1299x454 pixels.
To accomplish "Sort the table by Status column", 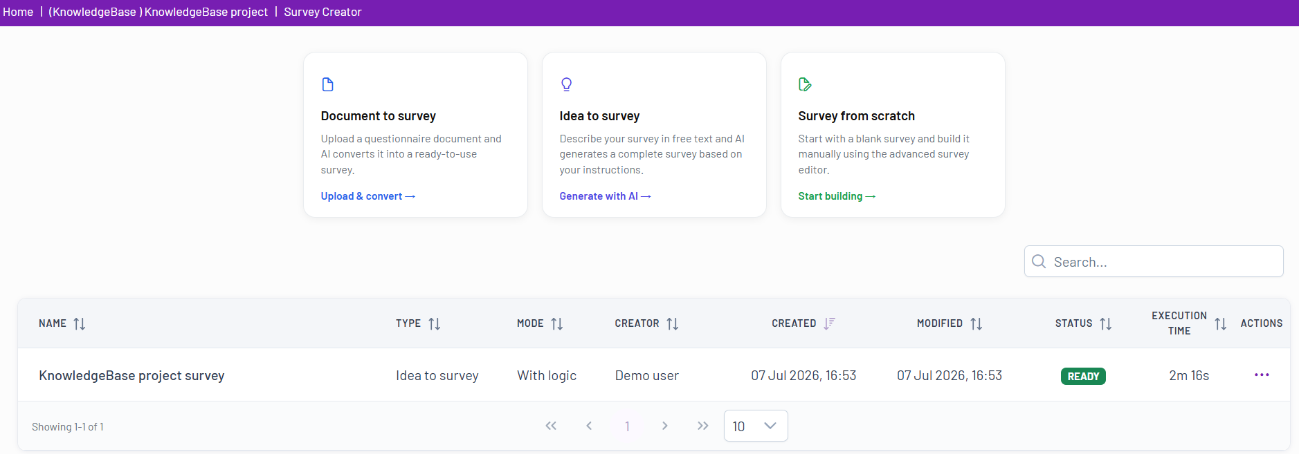I will pyautogui.click(x=1106, y=323).
